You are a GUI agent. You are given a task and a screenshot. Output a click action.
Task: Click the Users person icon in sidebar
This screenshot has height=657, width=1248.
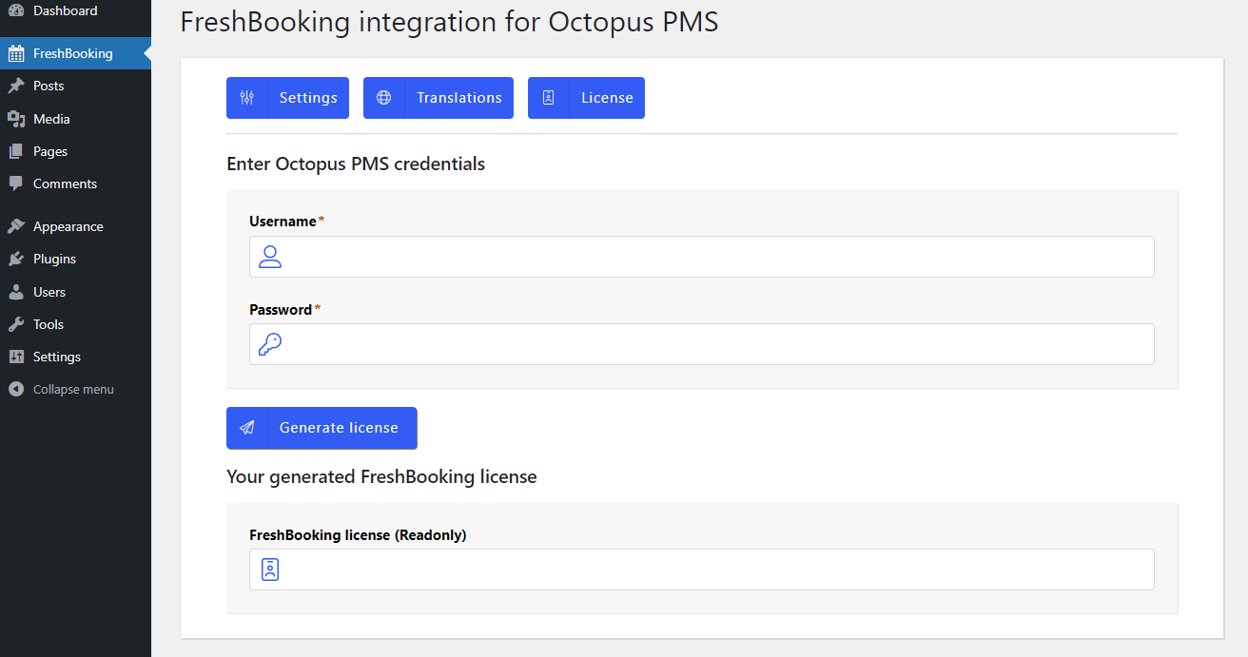tap(16, 292)
